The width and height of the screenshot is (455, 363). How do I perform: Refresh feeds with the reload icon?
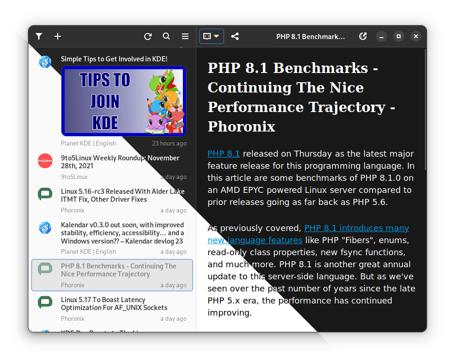click(148, 36)
